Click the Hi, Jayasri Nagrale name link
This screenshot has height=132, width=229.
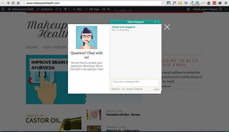point(133,89)
